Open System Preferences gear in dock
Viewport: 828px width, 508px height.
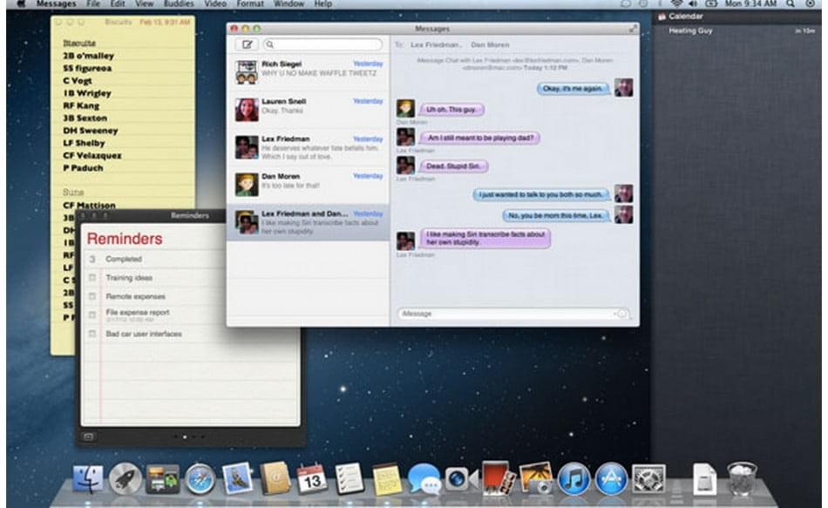pos(648,478)
